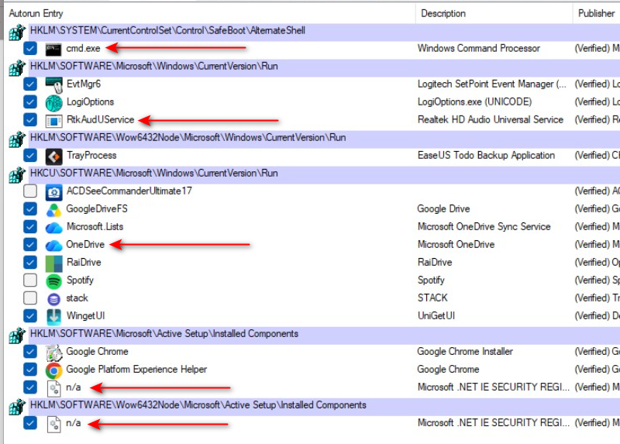This screenshot has width=620, height=444.
Task: Click the RaiDrive icon
Action: click(53, 263)
